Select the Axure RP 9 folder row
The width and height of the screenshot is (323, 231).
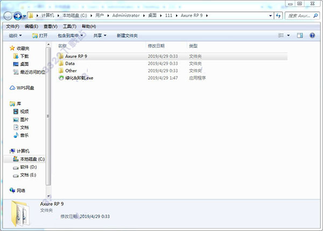point(172,56)
